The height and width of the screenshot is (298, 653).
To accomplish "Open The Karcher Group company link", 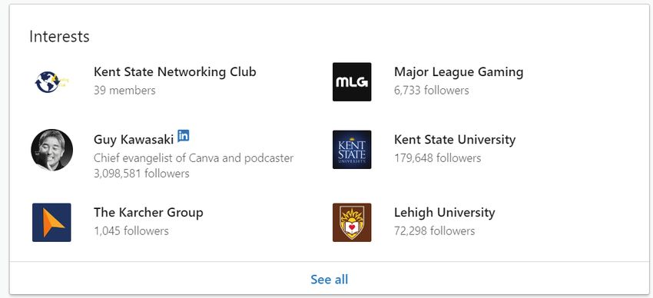I will (x=148, y=213).
